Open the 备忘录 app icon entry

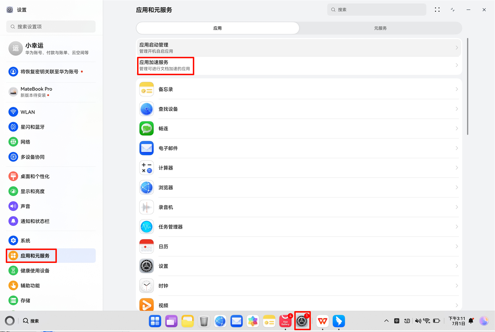tap(146, 89)
